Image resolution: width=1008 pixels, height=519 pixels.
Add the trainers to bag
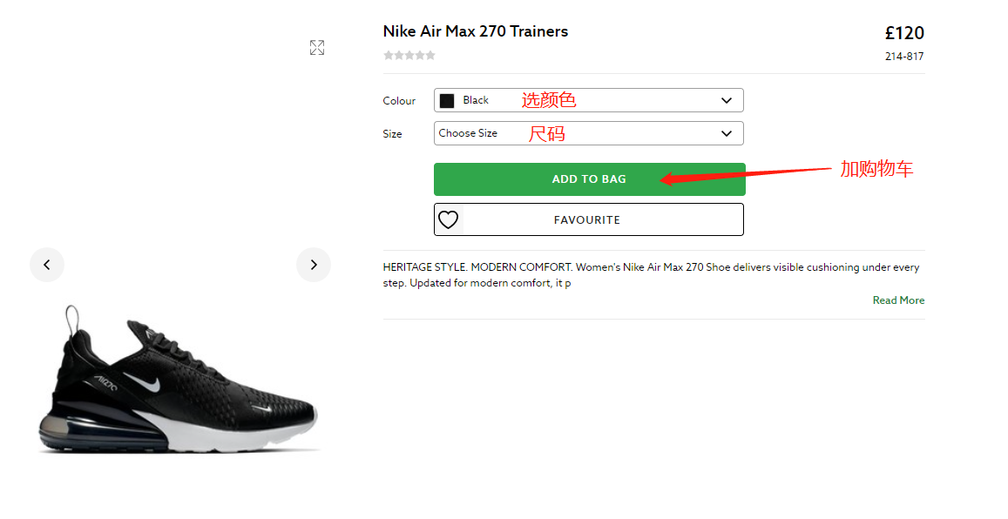tap(590, 179)
